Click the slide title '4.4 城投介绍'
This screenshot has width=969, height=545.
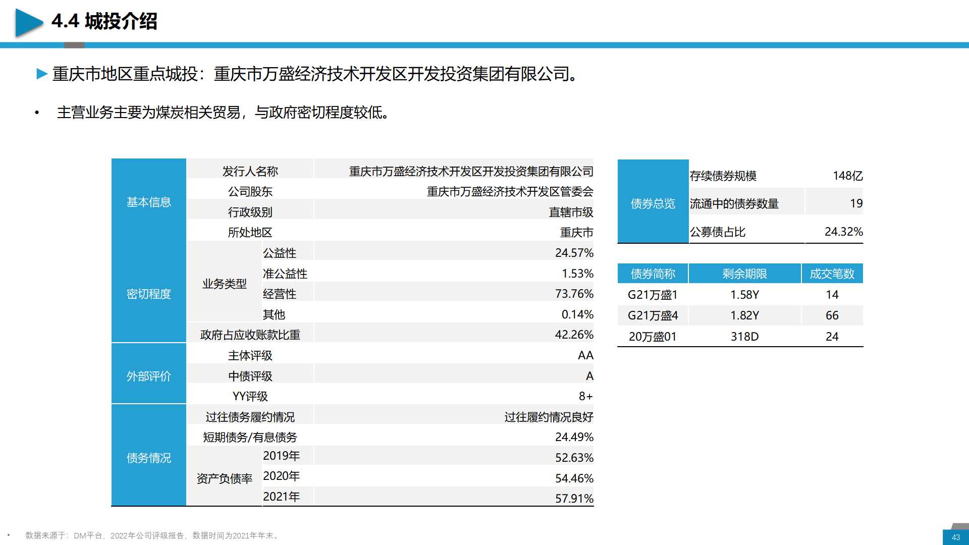click(104, 22)
